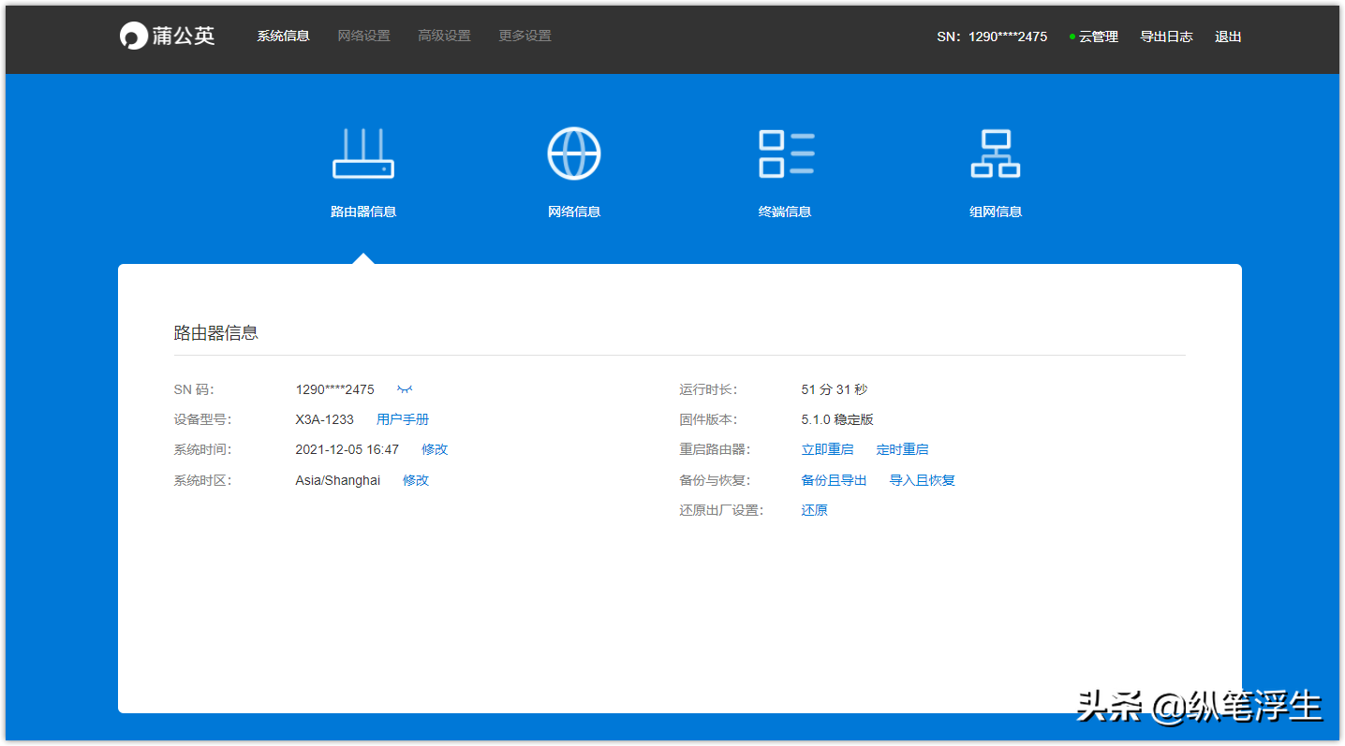Select firmware version 5.1.0 稳定版

coord(837,419)
